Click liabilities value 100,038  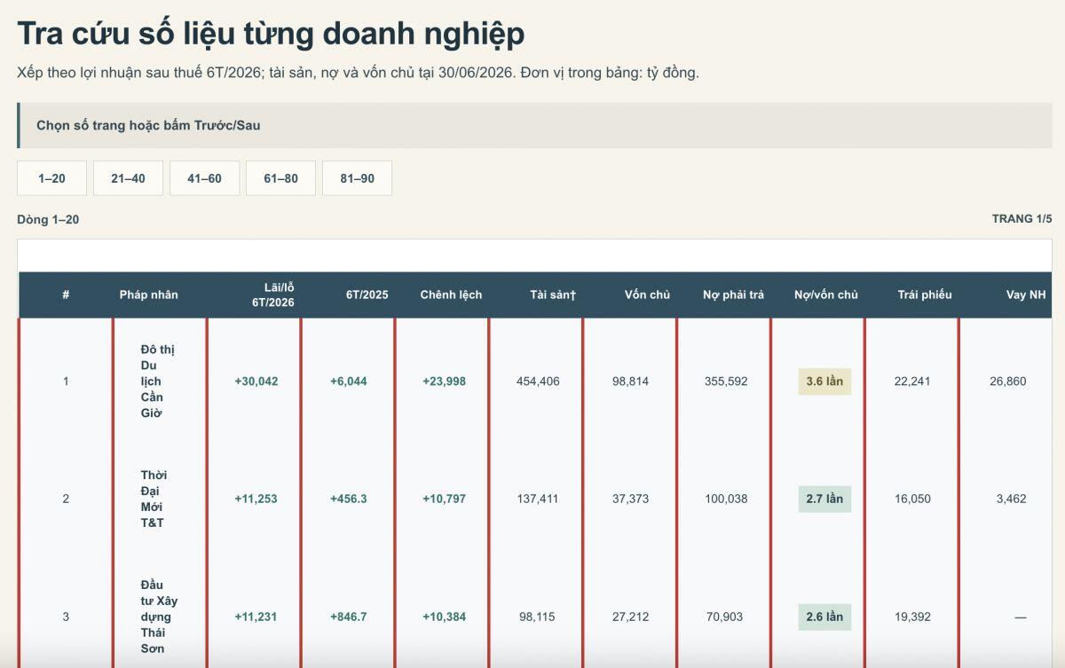tap(726, 499)
